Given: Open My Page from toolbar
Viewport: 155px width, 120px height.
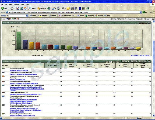Looking at the screenshot, I should [99, 16].
